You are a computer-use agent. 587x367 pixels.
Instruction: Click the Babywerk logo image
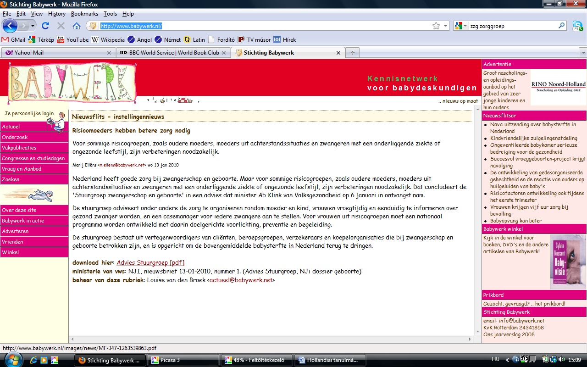click(72, 83)
